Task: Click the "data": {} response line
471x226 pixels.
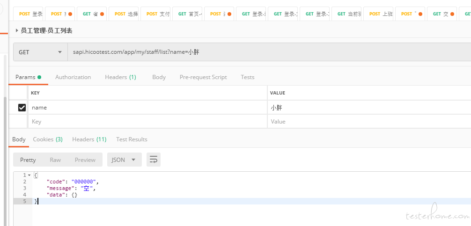Action: point(62,195)
